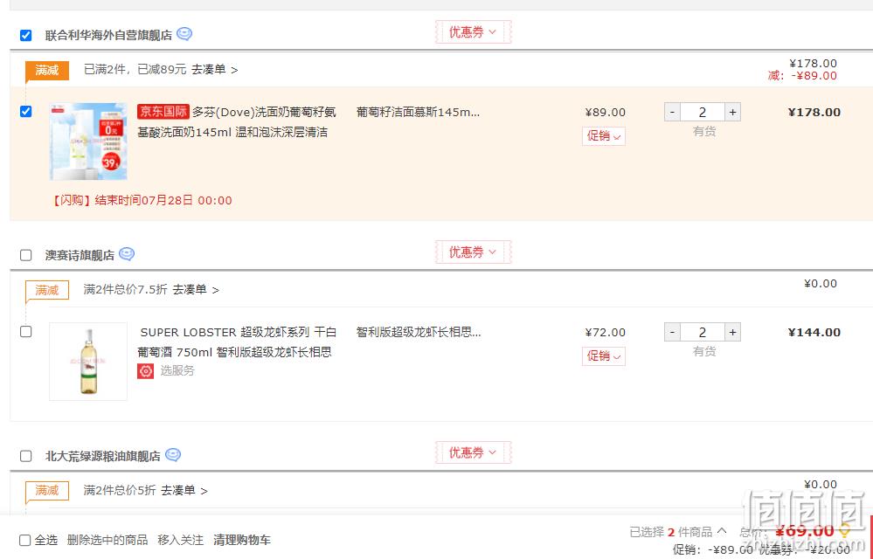Open chat icon for 联合利华海外自营旗舰店
Image resolution: width=873 pixels, height=559 pixels.
tap(184, 34)
